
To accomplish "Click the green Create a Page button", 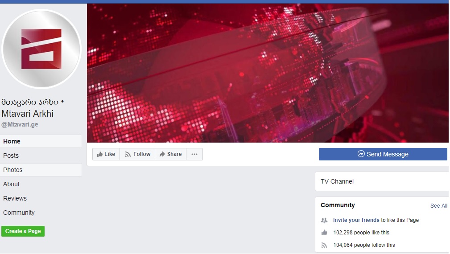I will tap(23, 231).
